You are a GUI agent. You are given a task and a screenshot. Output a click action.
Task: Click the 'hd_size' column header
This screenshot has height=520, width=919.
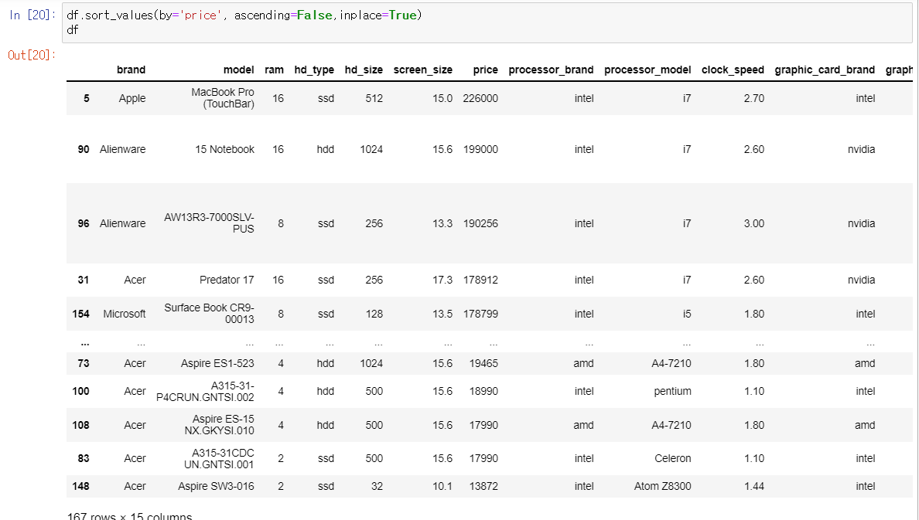[364, 70]
